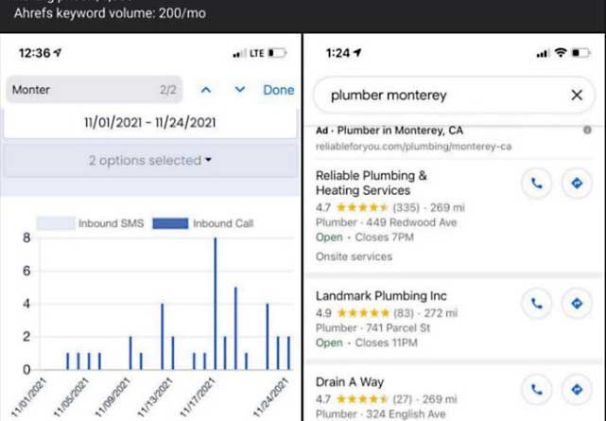Click the (27) reviews rating
Viewport: 606px width, 421px height.
click(403, 399)
